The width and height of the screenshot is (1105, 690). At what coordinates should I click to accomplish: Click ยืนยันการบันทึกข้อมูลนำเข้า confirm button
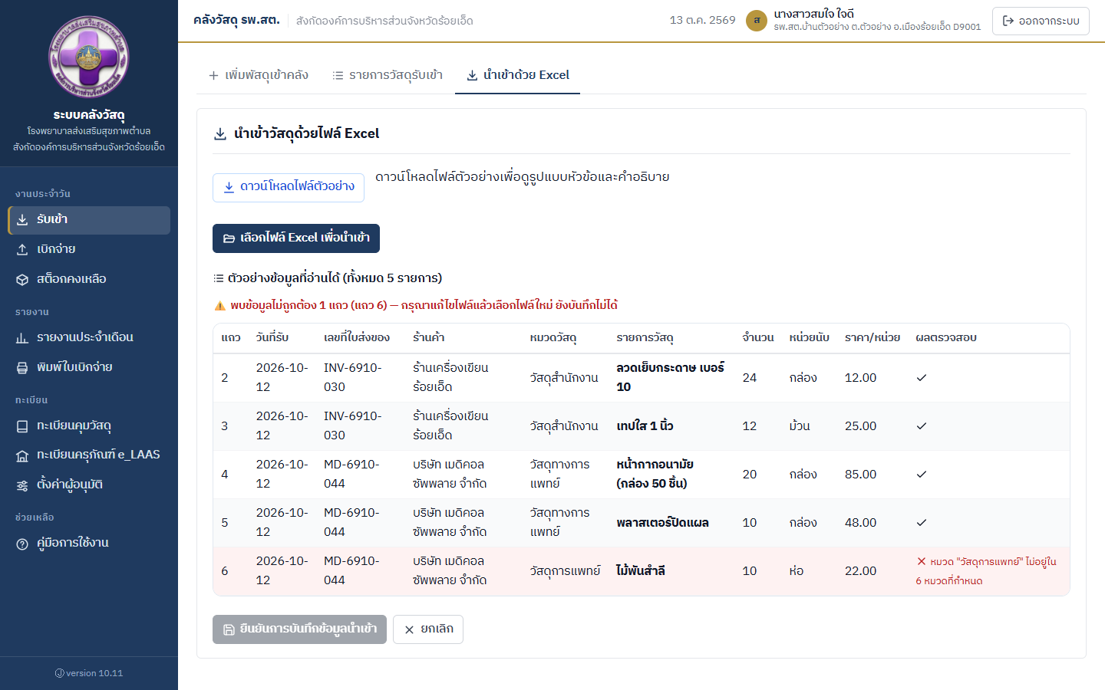pos(299,629)
